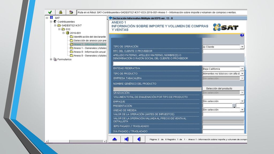Screen dimensions: 274x154
Task: Click the SAT root node icon
Action: 51,18
